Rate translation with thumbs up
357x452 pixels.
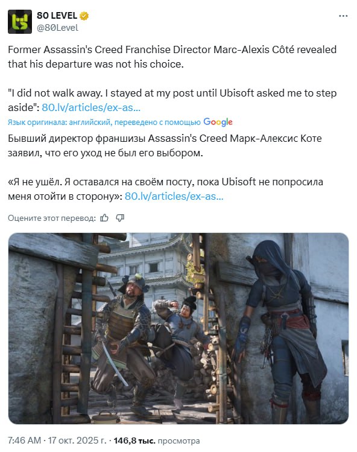click(x=104, y=218)
